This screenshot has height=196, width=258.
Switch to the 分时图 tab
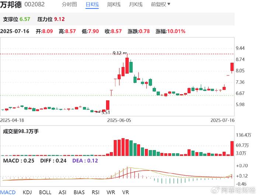click(69, 4)
